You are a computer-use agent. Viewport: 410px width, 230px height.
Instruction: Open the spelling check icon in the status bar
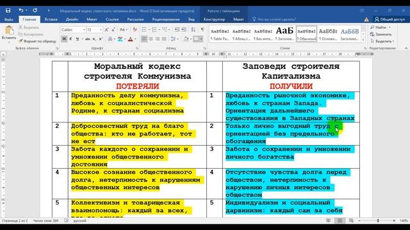[66, 220]
